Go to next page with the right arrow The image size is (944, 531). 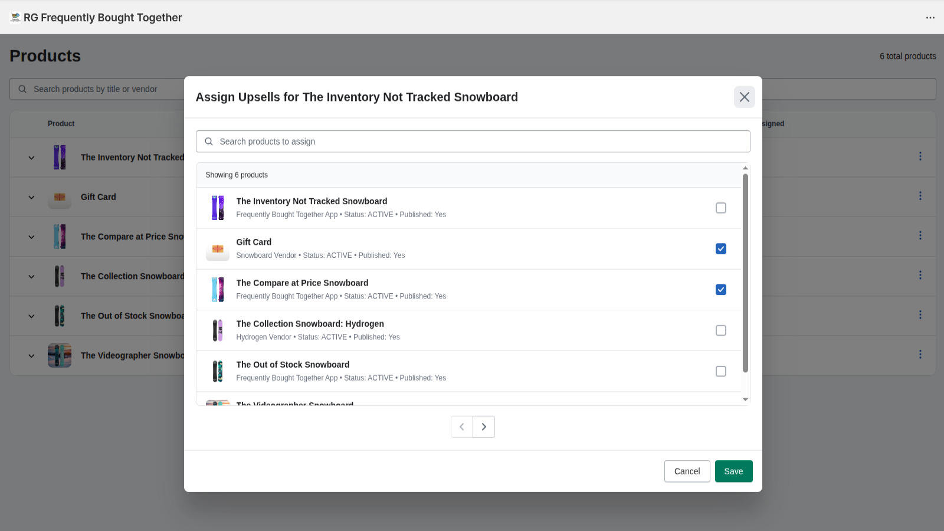483,426
